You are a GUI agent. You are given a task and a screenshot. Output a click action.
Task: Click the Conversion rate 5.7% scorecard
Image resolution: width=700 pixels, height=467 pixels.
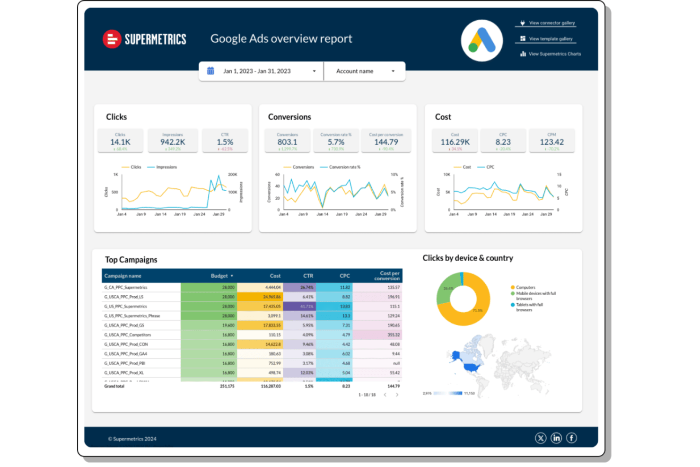pos(336,141)
